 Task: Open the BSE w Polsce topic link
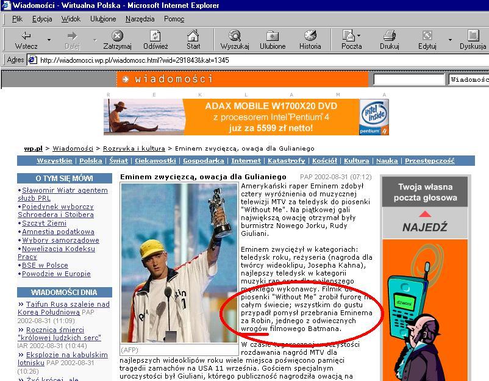[x=45, y=265]
